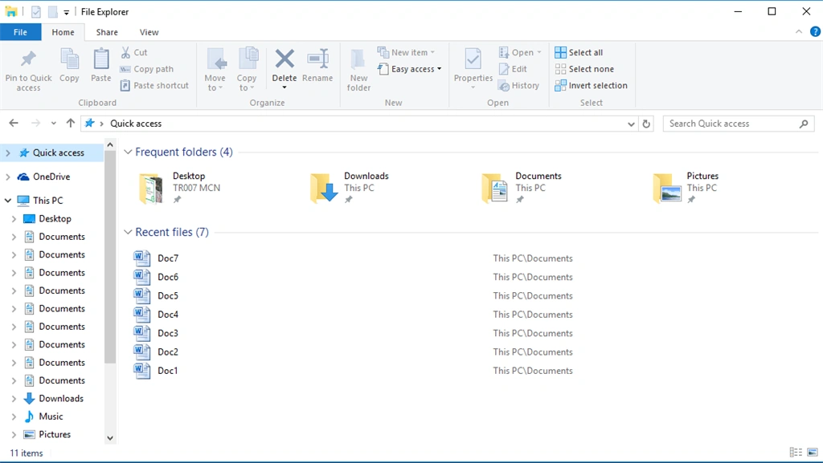This screenshot has height=463, width=823.
Task: Click the Edit icon in Open group
Action: [x=504, y=69]
